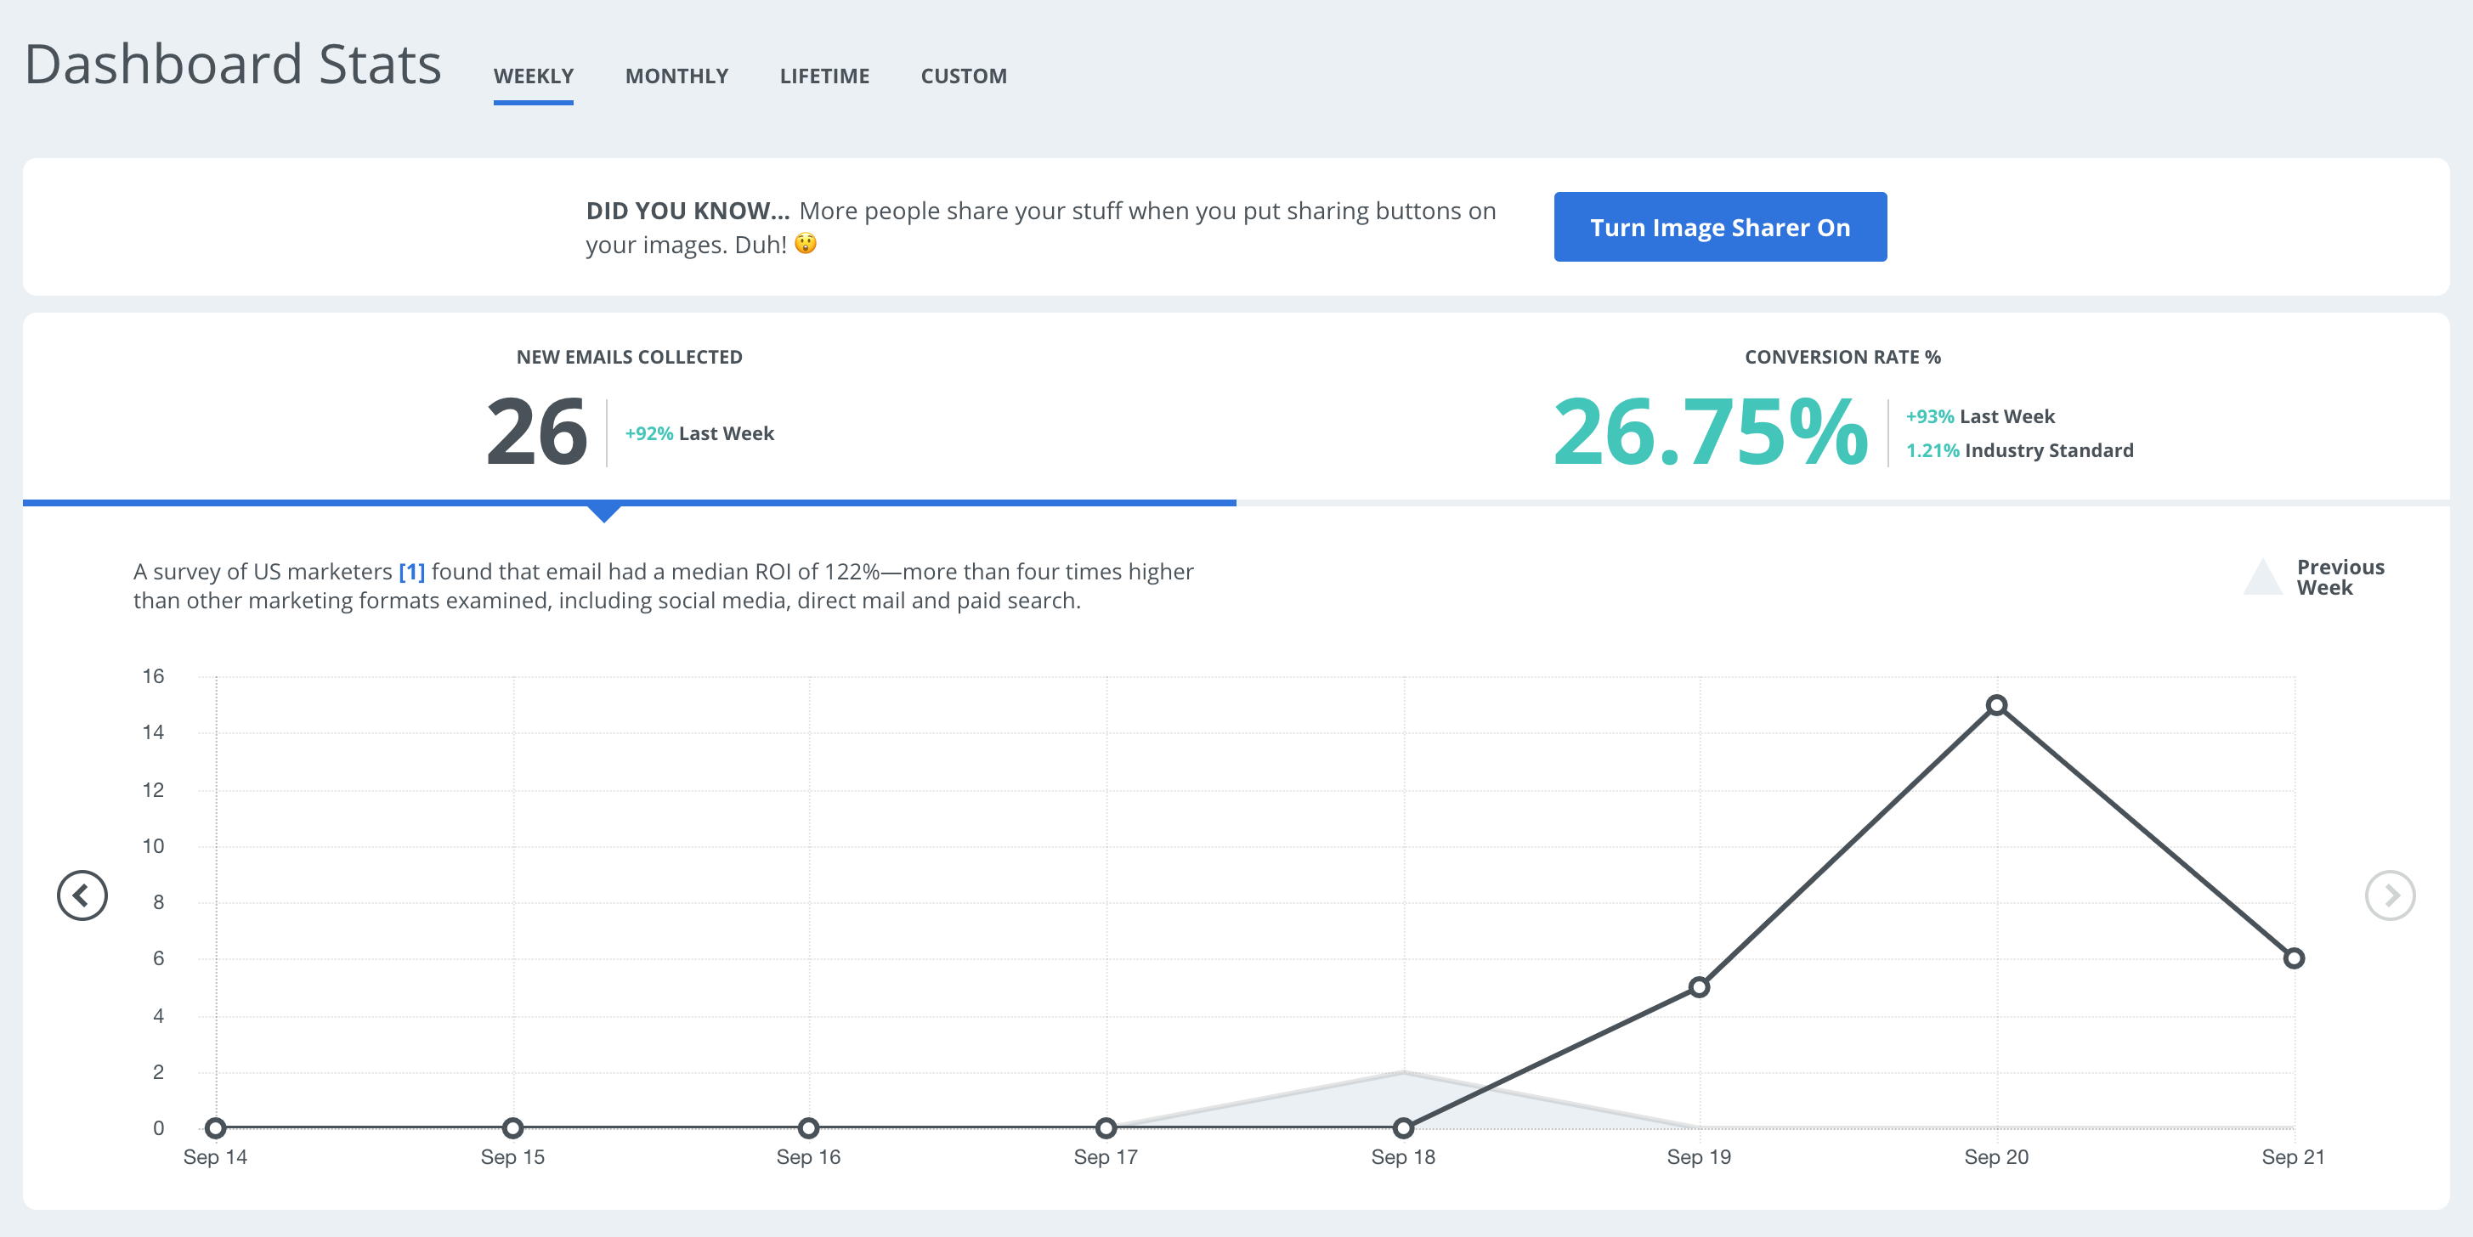
Task: Go to previous week with left arrow
Action: click(x=82, y=895)
